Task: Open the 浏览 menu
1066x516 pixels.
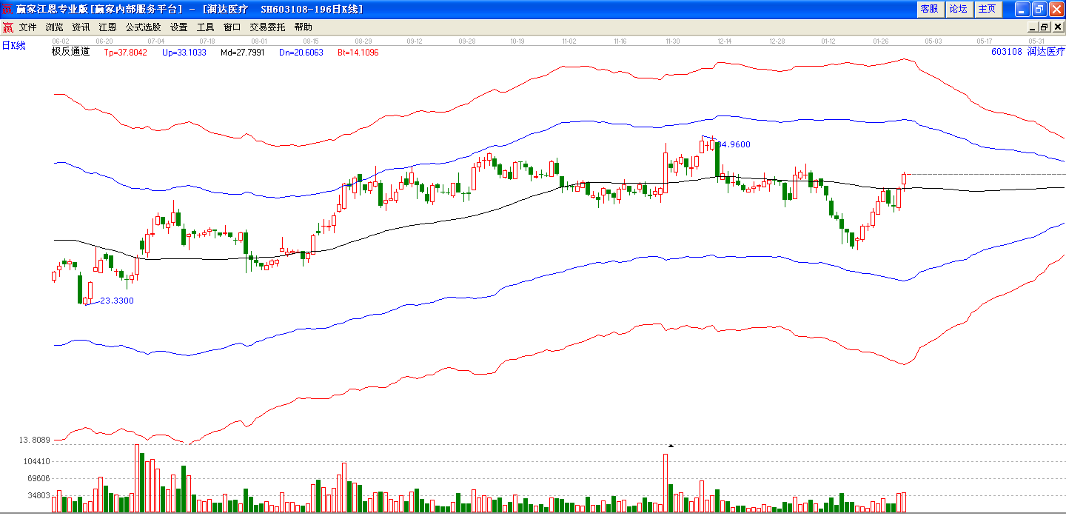Action: tap(55, 27)
